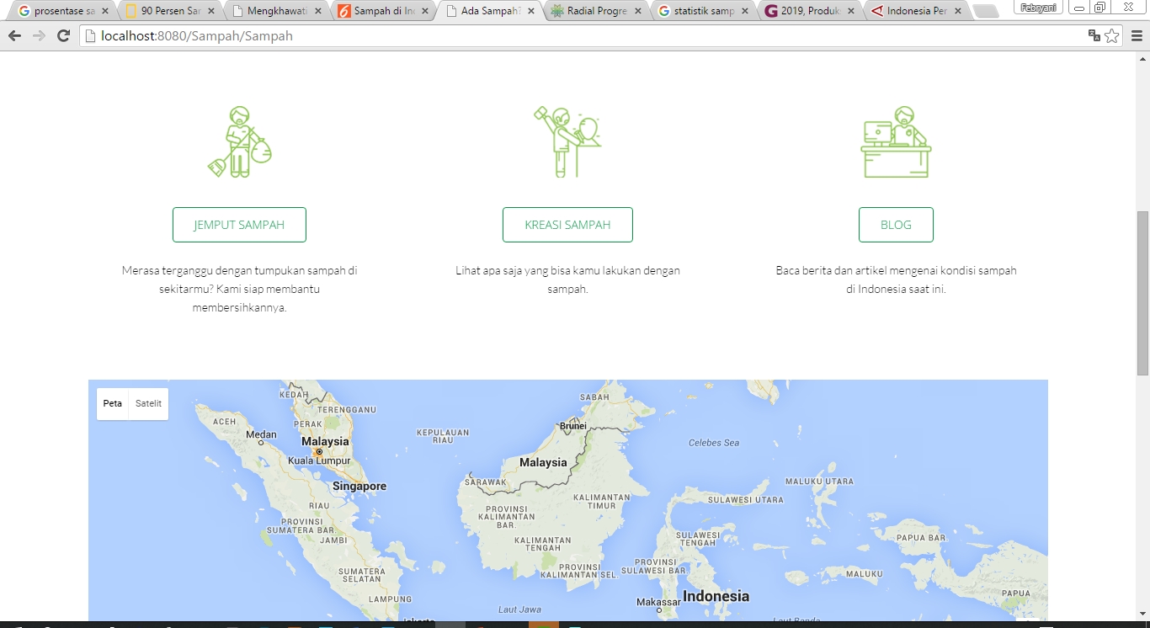This screenshot has height=628, width=1150.
Task: Click the Singapore label on map
Action: point(359,487)
